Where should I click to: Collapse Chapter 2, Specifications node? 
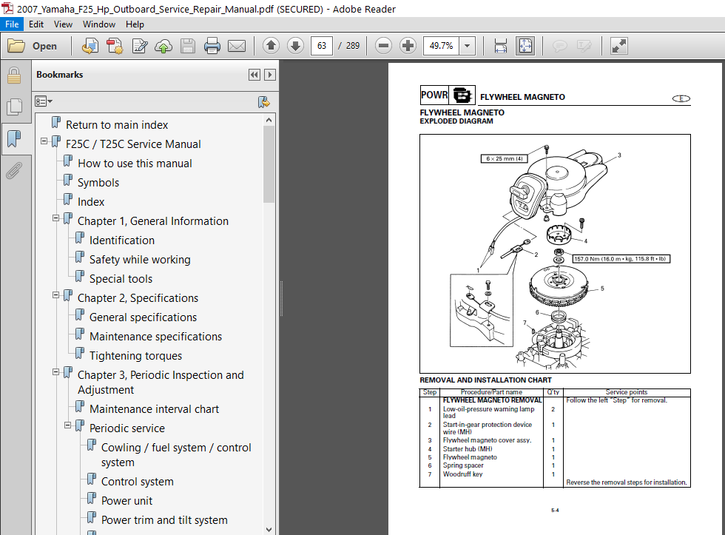point(56,295)
